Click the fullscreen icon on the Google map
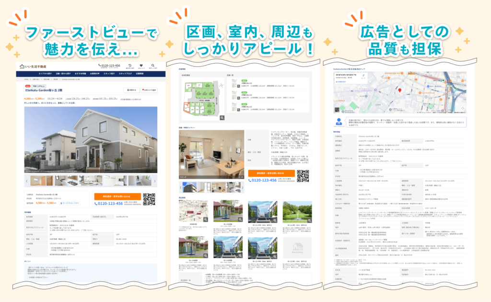 click(462, 108)
